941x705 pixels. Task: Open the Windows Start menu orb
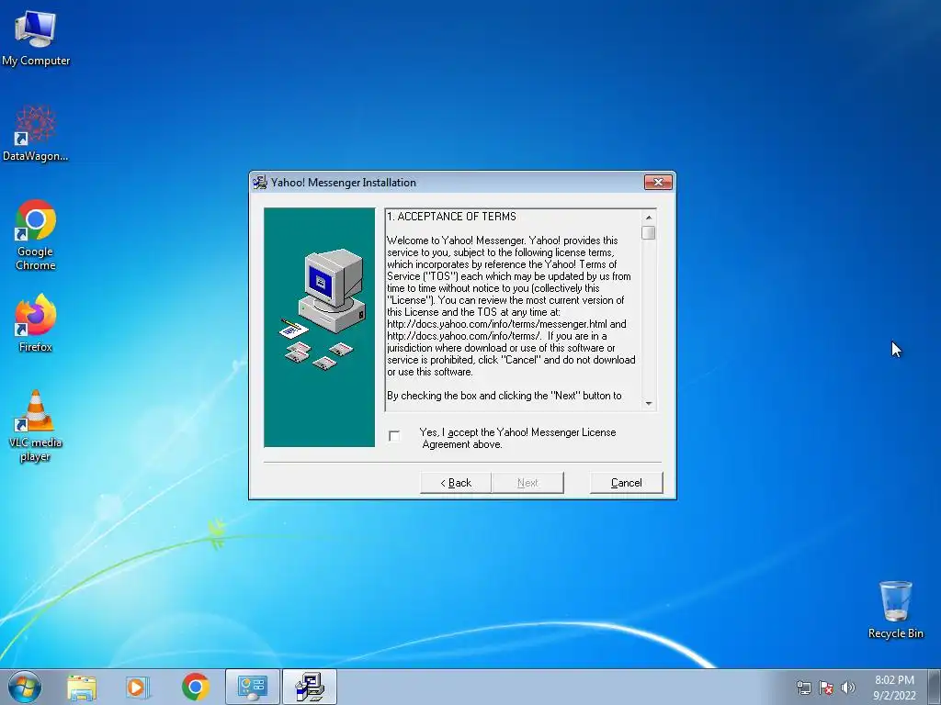coord(25,687)
